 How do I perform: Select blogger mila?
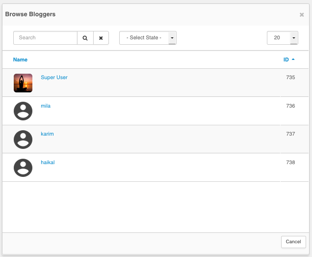click(x=46, y=106)
